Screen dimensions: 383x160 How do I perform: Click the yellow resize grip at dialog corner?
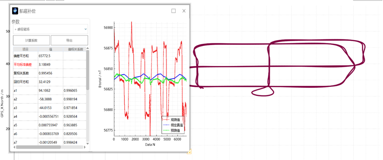coord(189,151)
